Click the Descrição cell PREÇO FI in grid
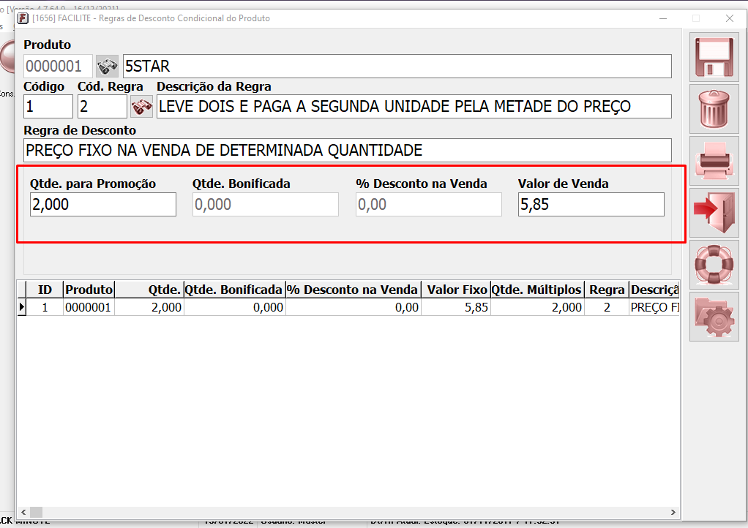The height and width of the screenshot is (528, 748). pyautogui.click(x=654, y=307)
